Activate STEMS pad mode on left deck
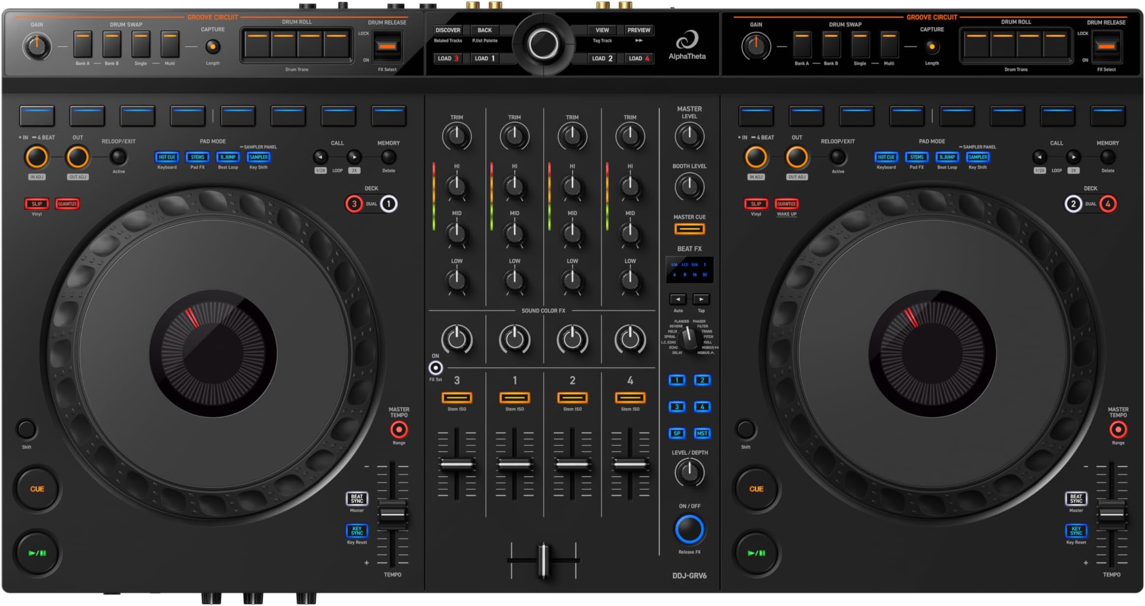Viewport: 1145px width, 606px height. pos(198,157)
